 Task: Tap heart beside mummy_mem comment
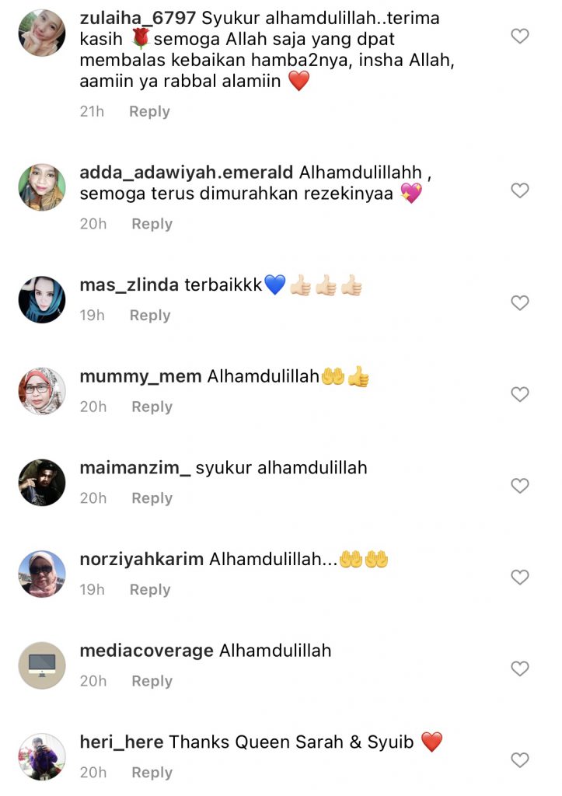pos(520,394)
